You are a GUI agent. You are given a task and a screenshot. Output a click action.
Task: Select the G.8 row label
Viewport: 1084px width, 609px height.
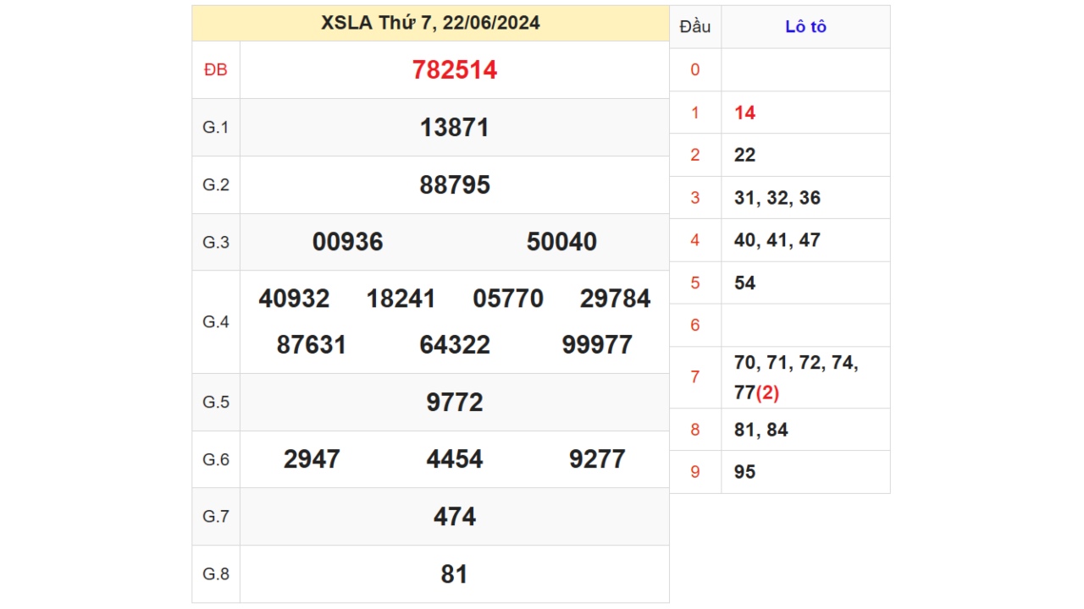[216, 573]
